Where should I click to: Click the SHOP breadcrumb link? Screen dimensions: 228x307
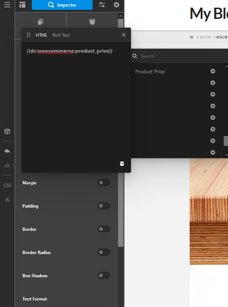point(205,37)
